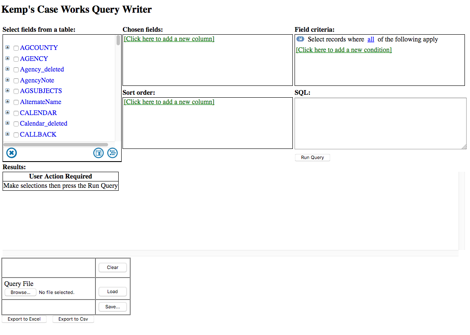Expand the AGSUBJECTS tree node
The width and height of the screenshot is (470, 335).
(x=7, y=91)
